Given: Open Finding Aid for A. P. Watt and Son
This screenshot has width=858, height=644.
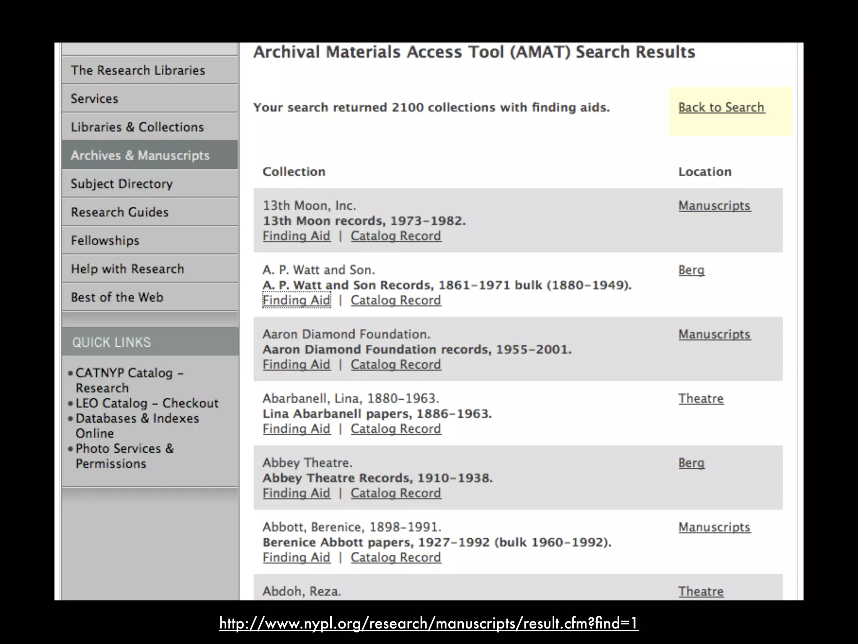Looking at the screenshot, I should [297, 300].
